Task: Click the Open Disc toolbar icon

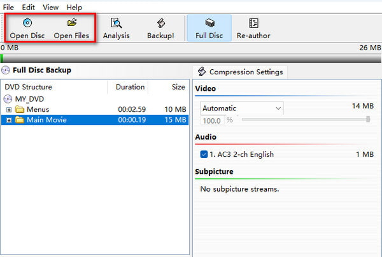Action: click(x=27, y=23)
